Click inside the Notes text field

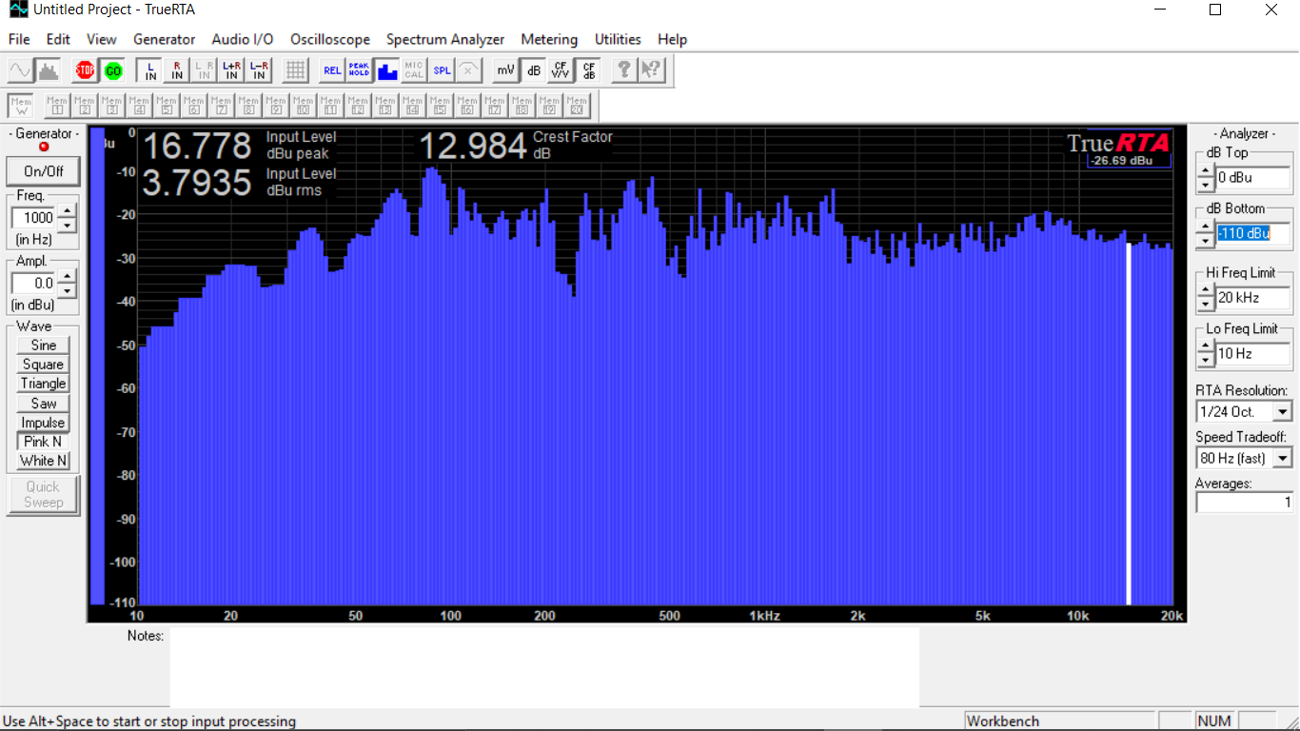[x=542, y=666]
